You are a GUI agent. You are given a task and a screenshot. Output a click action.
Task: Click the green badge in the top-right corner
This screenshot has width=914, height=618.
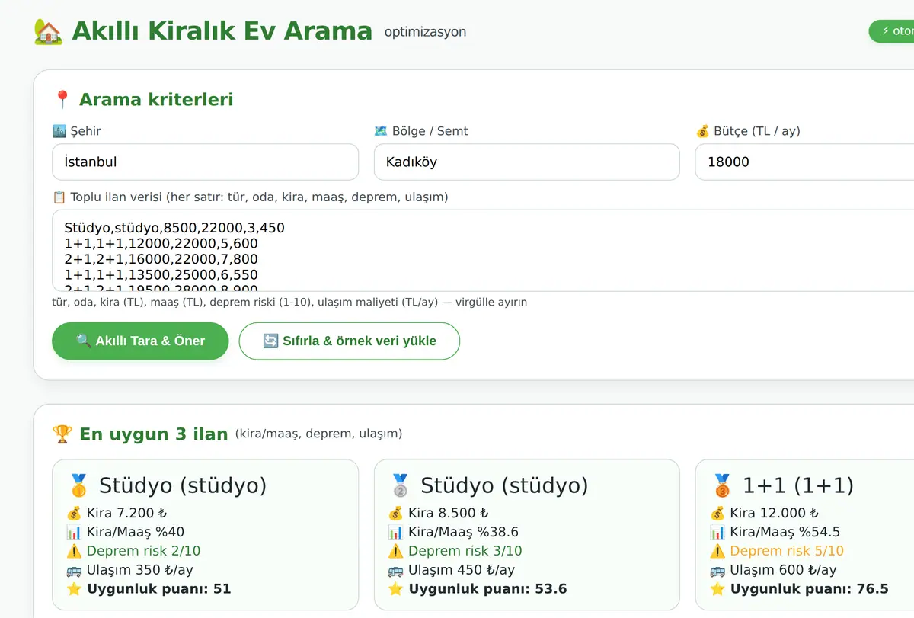pos(892,31)
